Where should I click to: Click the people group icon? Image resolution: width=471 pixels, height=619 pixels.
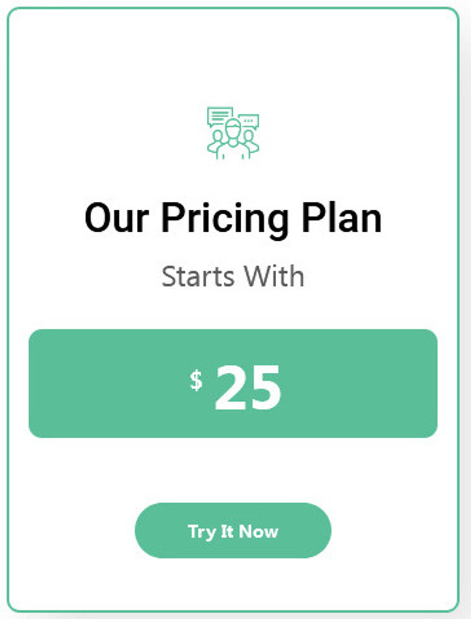[233, 132]
